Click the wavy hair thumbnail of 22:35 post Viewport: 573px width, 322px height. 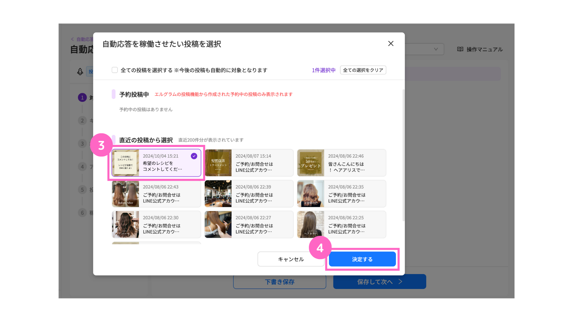point(311,194)
